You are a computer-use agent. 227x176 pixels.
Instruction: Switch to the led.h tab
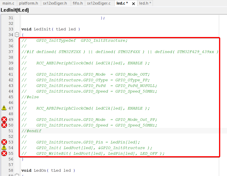(145, 3)
